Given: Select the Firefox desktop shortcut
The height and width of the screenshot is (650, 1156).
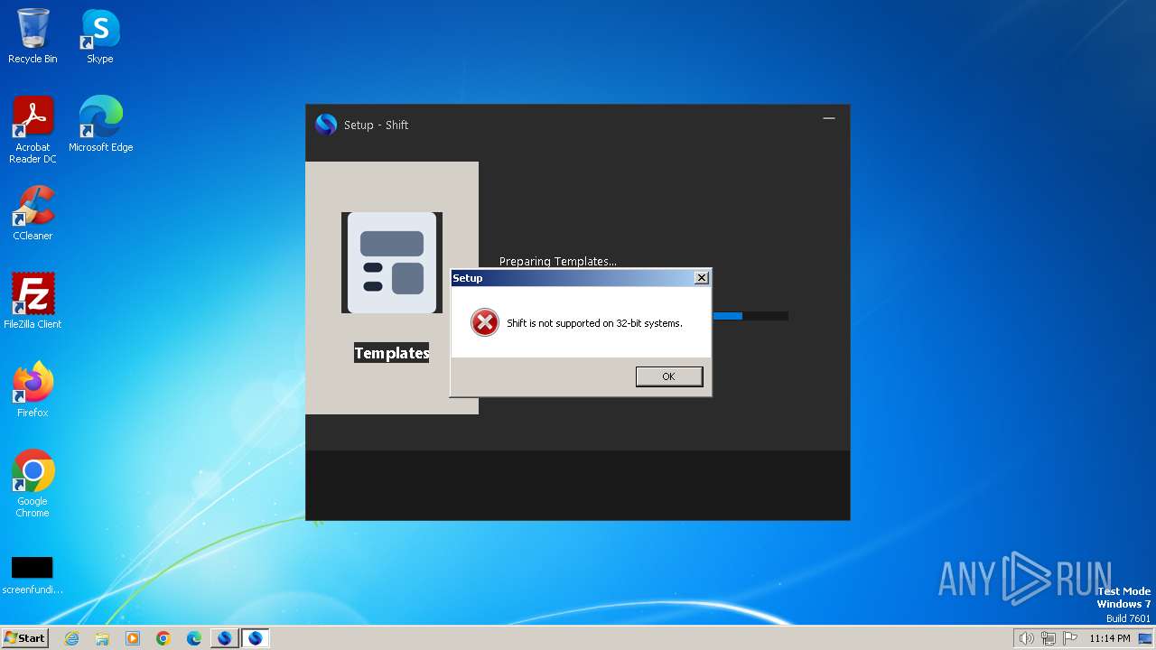Looking at the screenshot, I should pos(33,390).
